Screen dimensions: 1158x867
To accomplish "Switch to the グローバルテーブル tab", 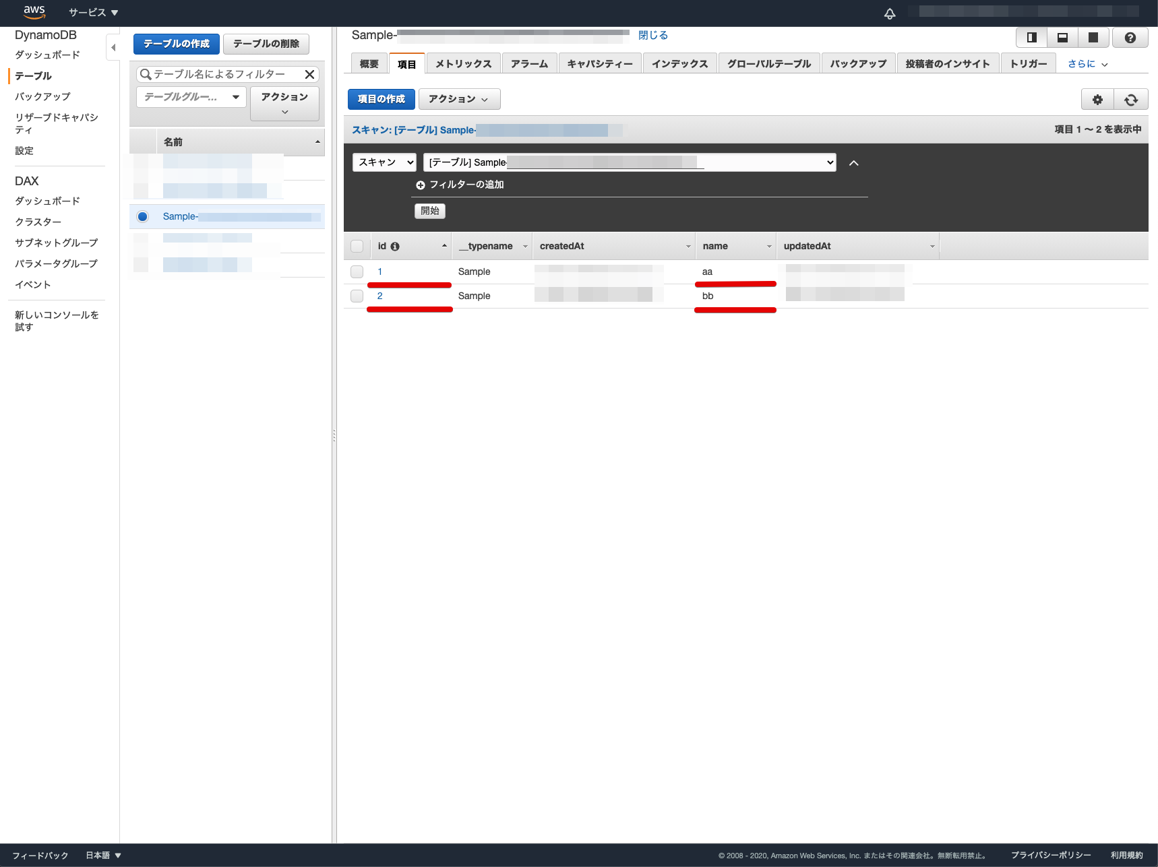I will click(769, 64).
